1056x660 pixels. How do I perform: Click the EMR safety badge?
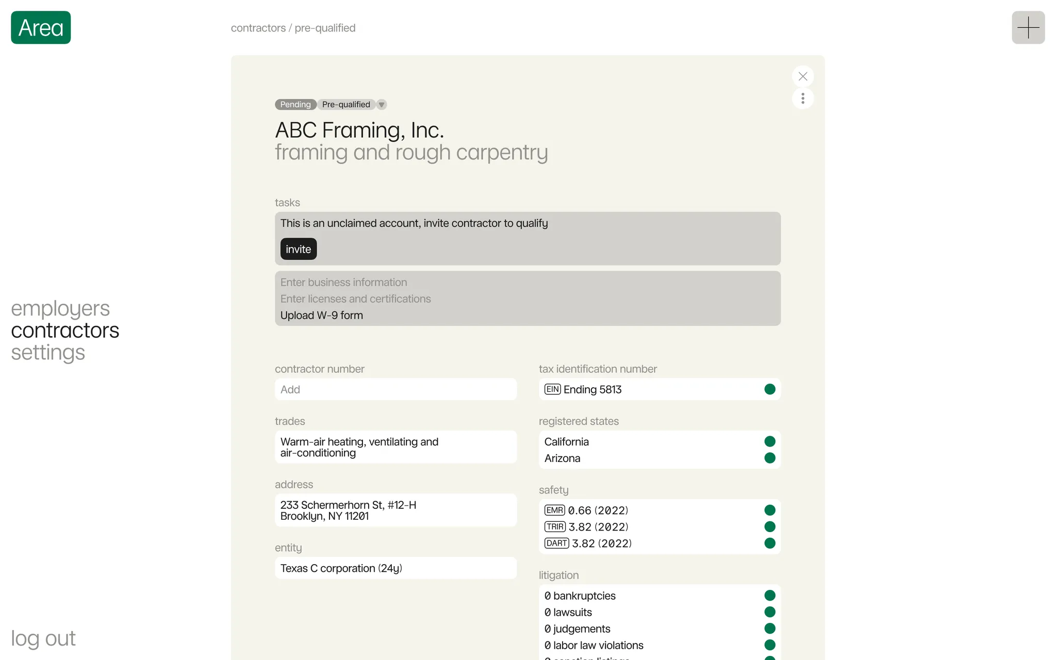(554, 510)
